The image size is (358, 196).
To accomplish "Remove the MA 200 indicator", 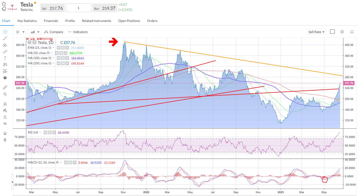I will pos(67,63).
